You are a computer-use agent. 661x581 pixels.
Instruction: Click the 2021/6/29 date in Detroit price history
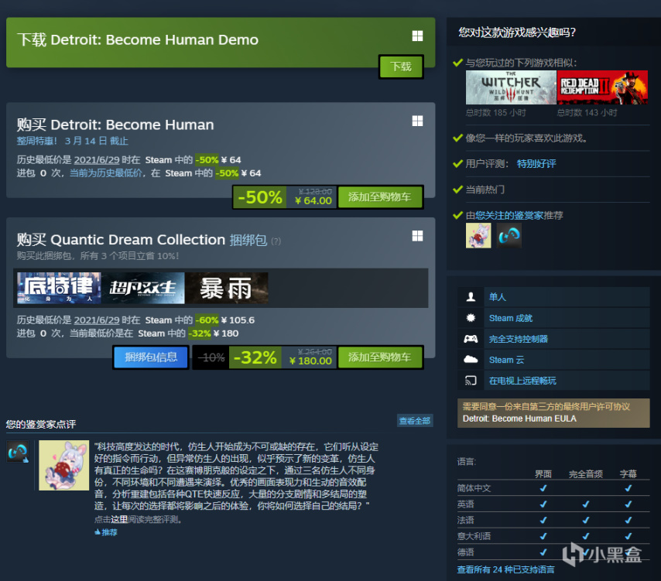[97, 160]
